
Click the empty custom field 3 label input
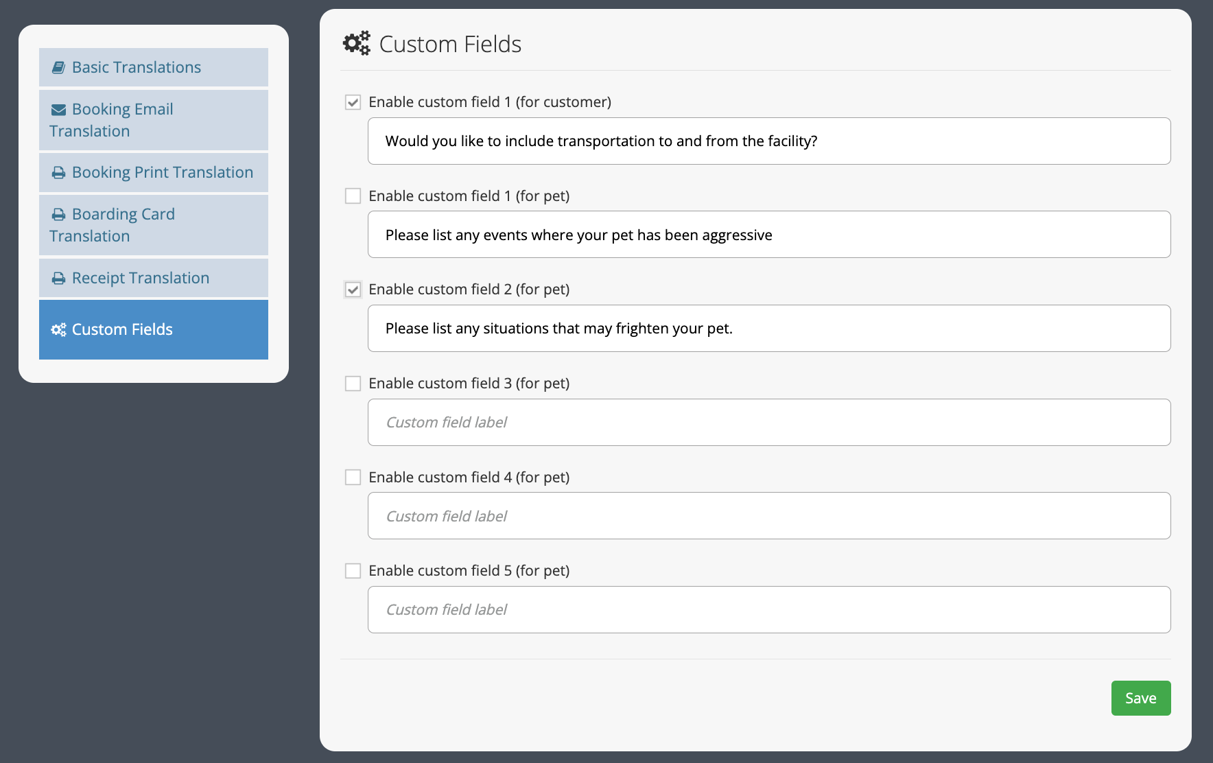769,422
